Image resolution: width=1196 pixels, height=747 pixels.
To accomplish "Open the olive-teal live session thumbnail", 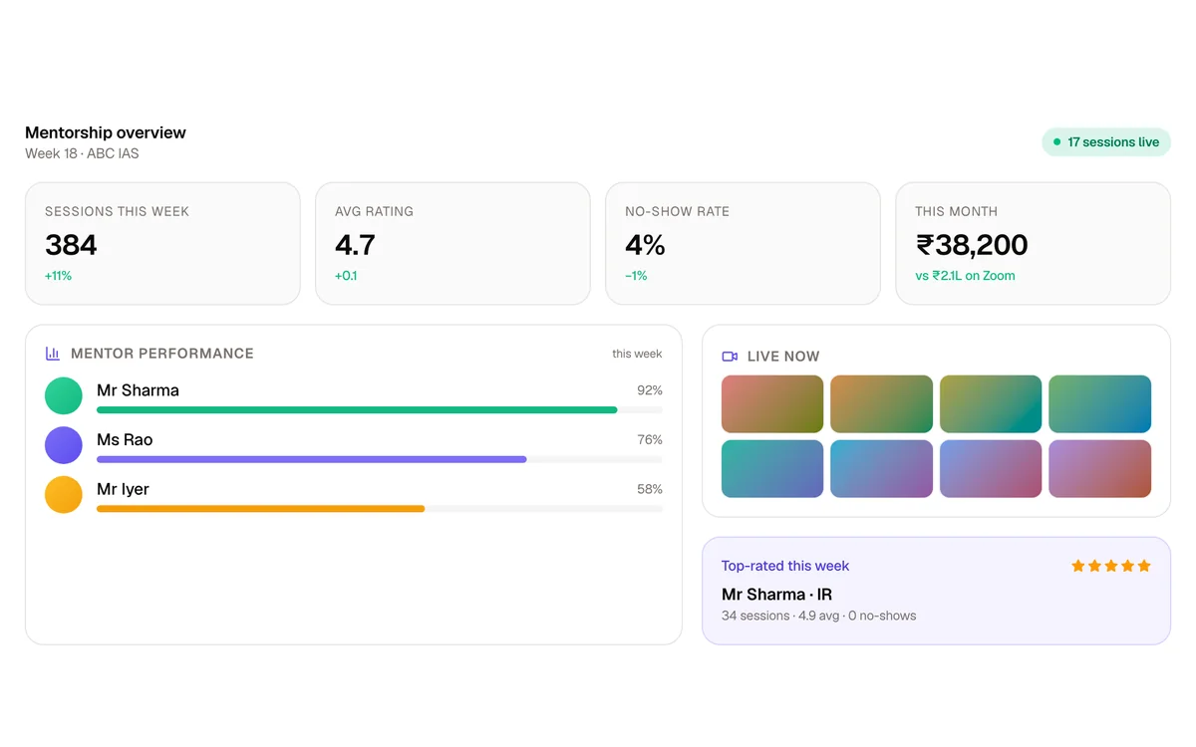I will 991,403.
